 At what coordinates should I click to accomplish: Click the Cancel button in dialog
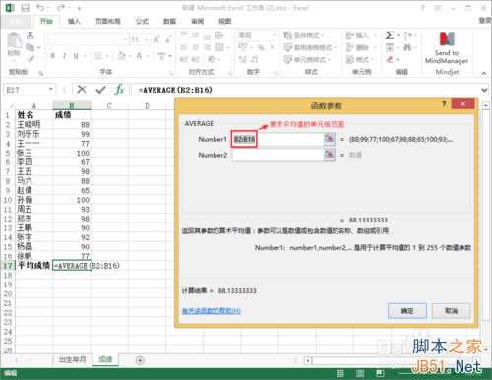(x=451, y=311)
